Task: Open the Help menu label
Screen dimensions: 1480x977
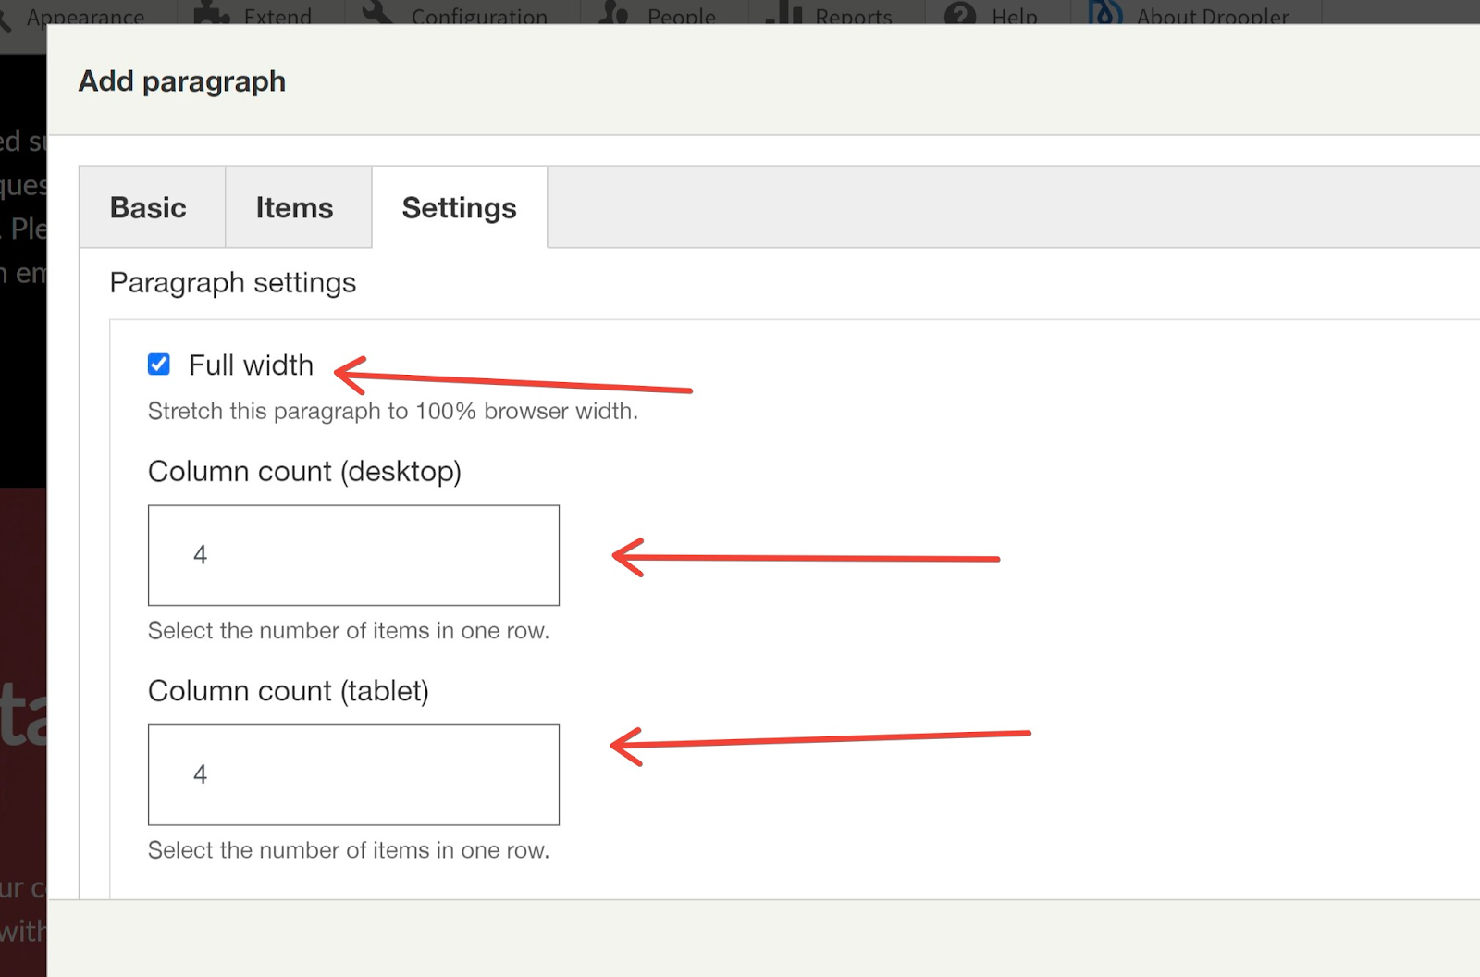Action: pos(1014,16)
